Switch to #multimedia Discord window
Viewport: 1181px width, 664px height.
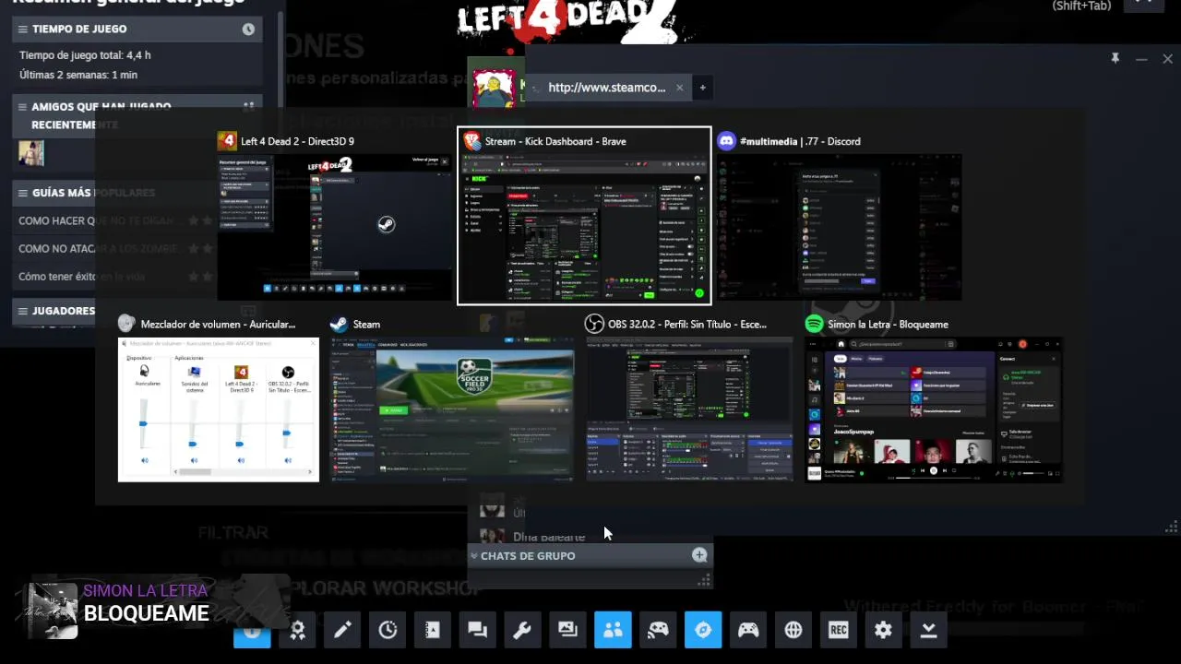click(840, 216)
